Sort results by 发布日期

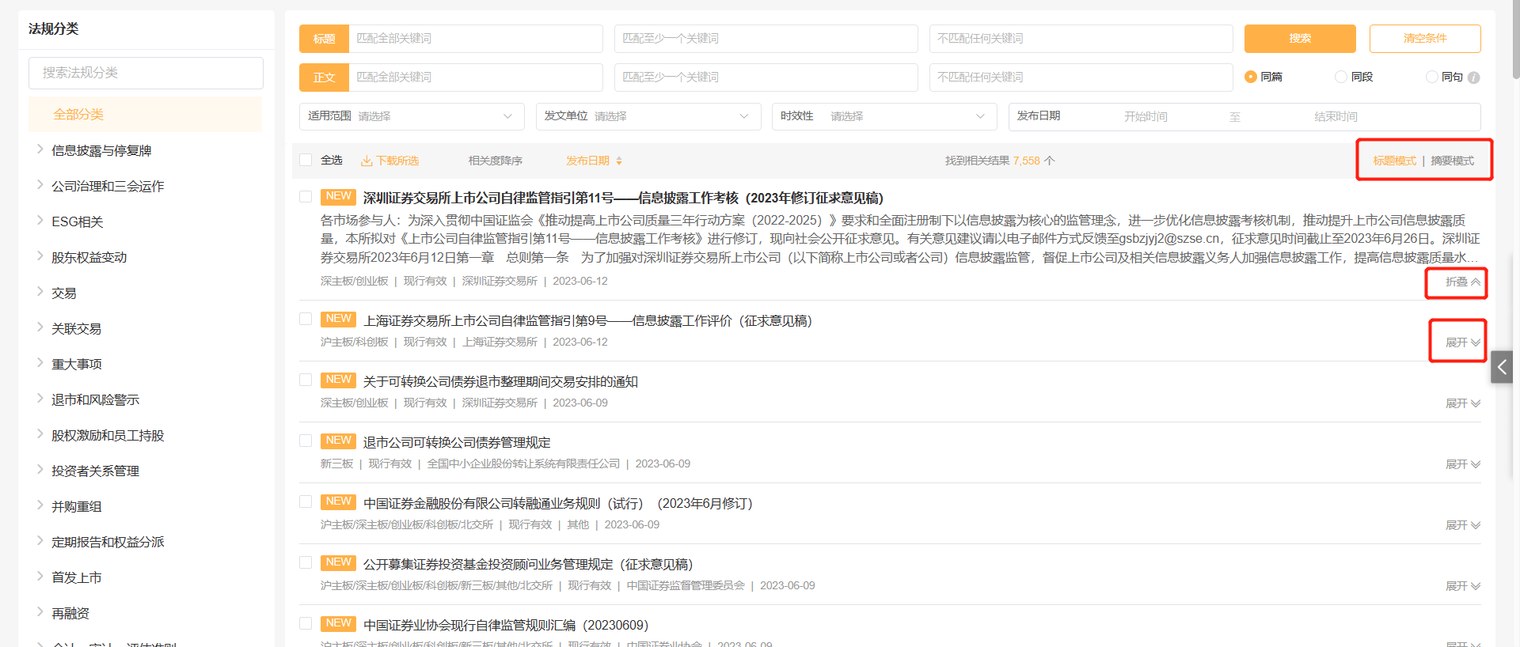587,161
